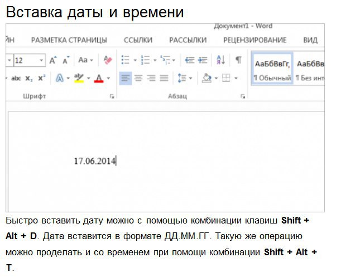Switch to the РЕЦЕНЗИРОВАНИЕ tab
This screenshot has width=341, height=277.
pyautogui.click(x=254, y=40)
